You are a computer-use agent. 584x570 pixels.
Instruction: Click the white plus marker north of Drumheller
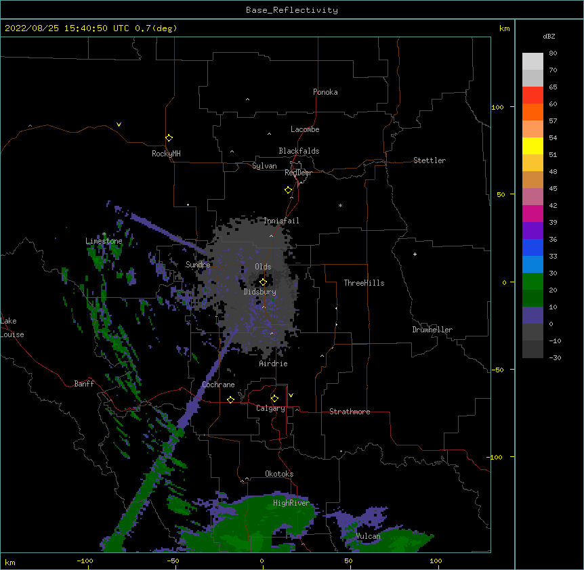coord(415,254)
